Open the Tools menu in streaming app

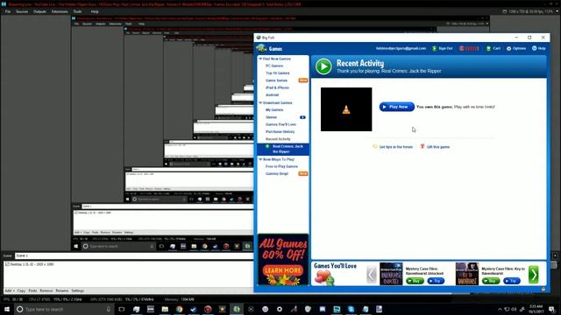[x=77, y=11]
